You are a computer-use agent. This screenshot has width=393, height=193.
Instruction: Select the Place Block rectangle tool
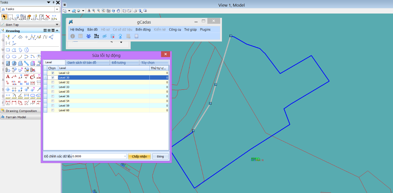point(8,50)
